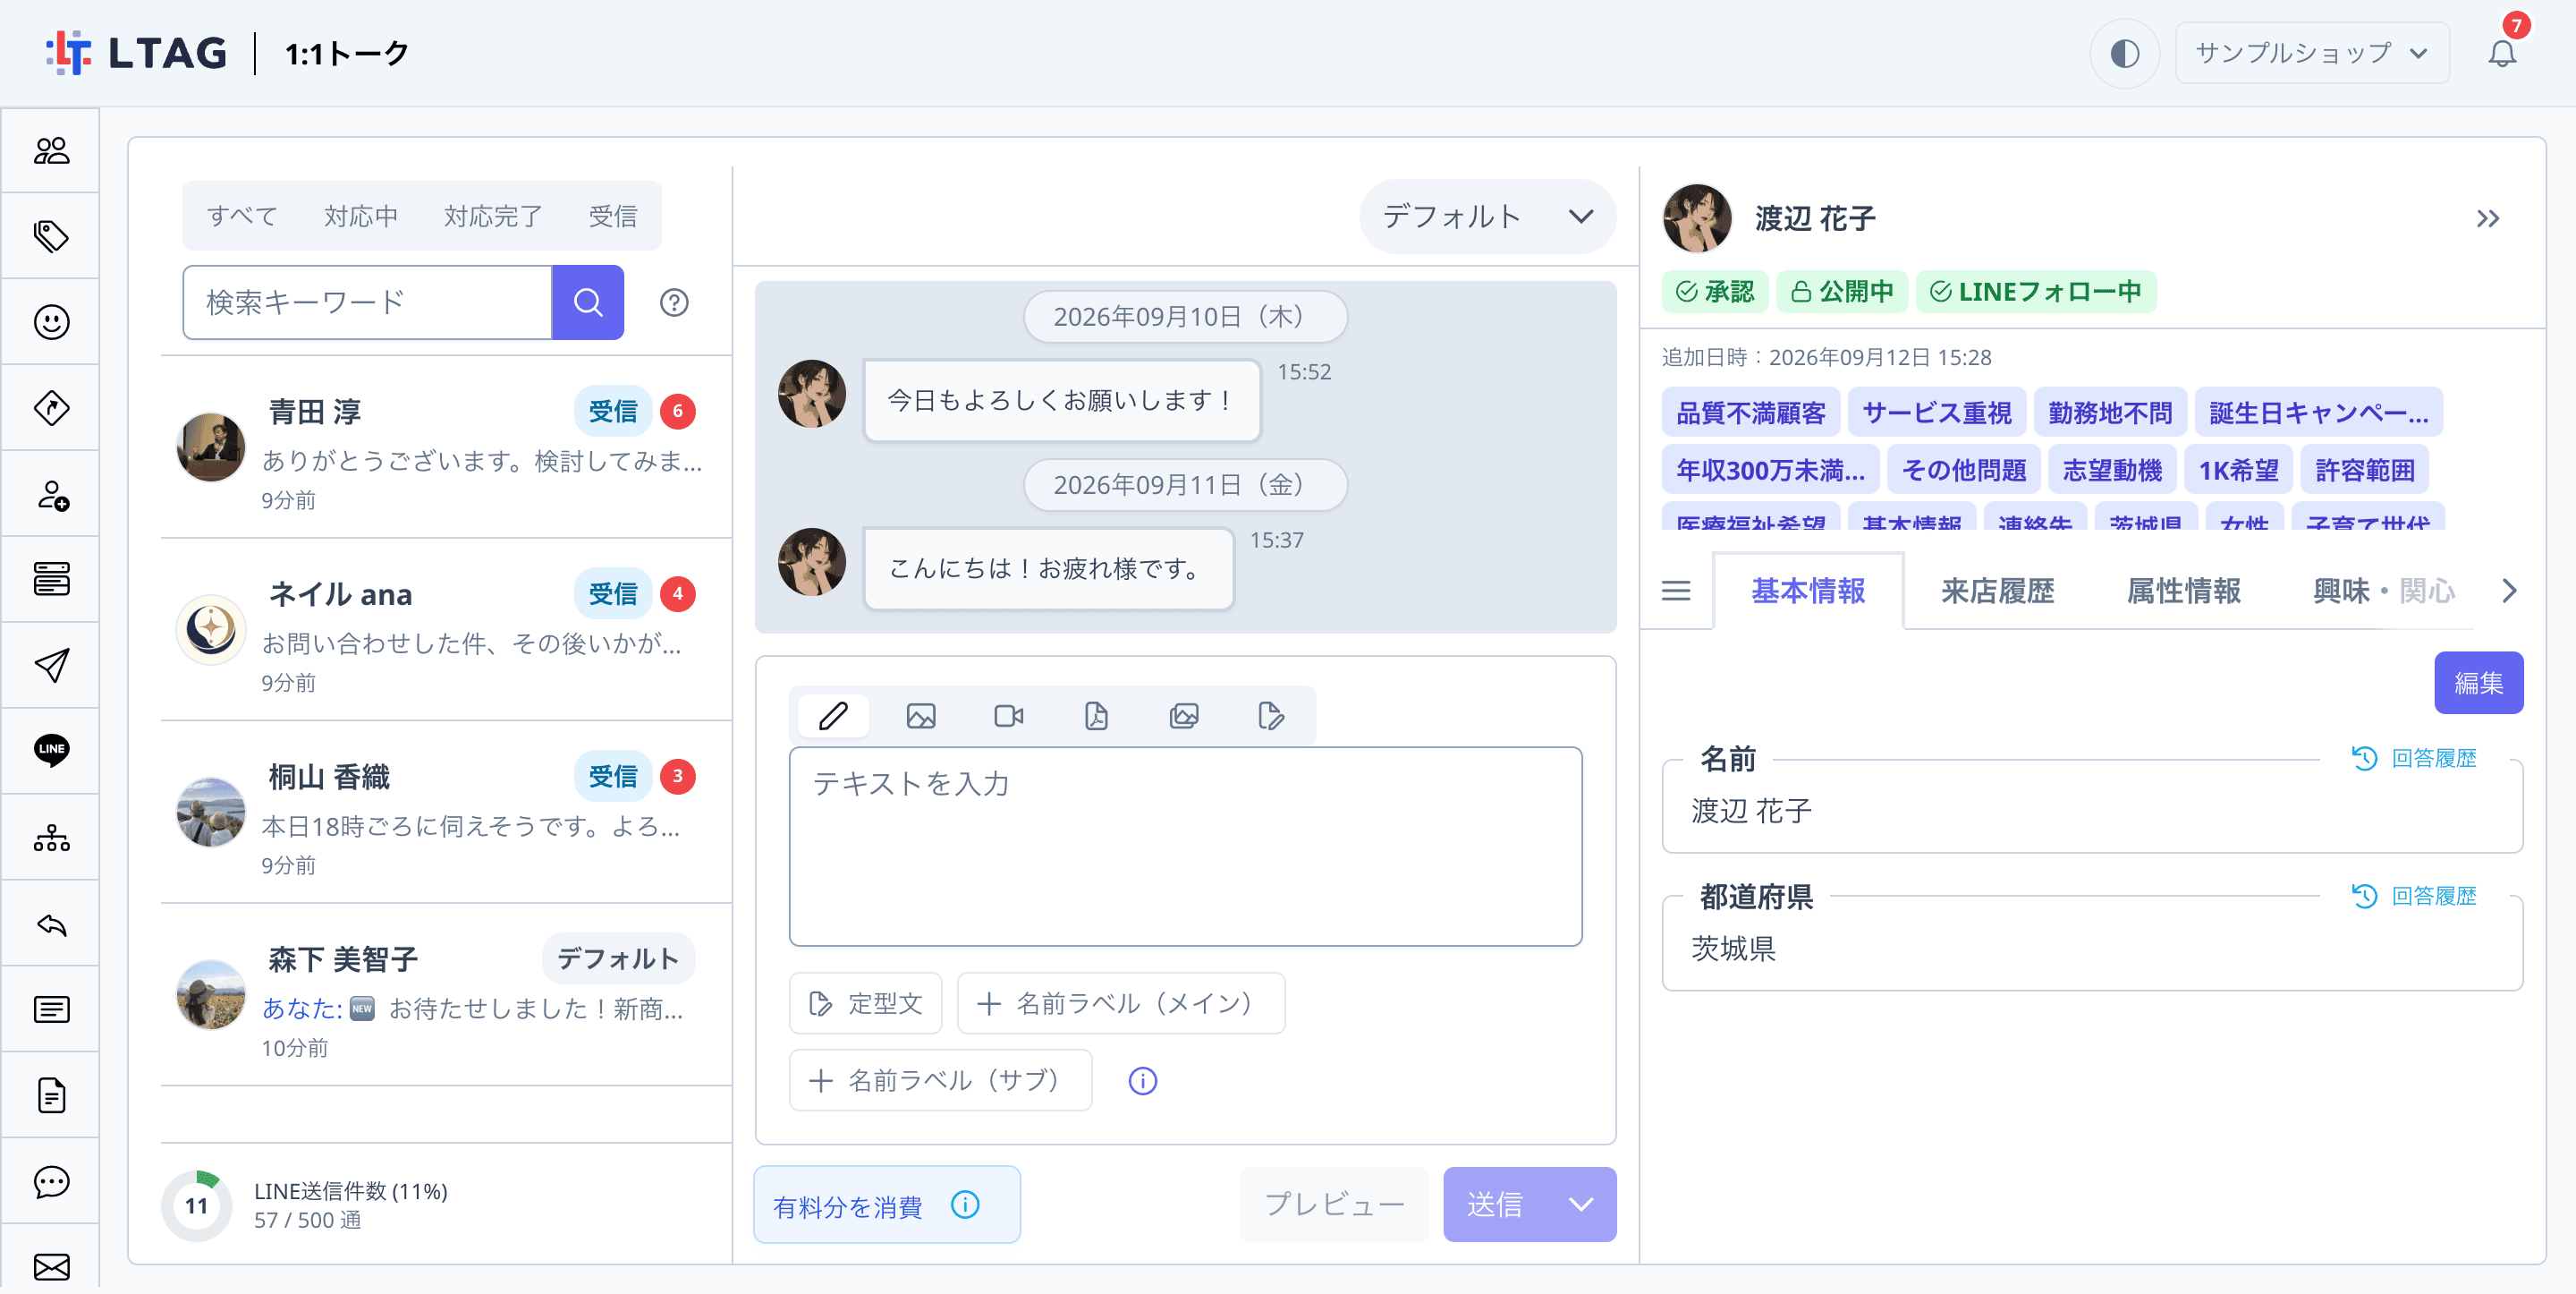2576x1294 pixels.
Task: Open the friends list sidebar icon
Action: (51, 151)
